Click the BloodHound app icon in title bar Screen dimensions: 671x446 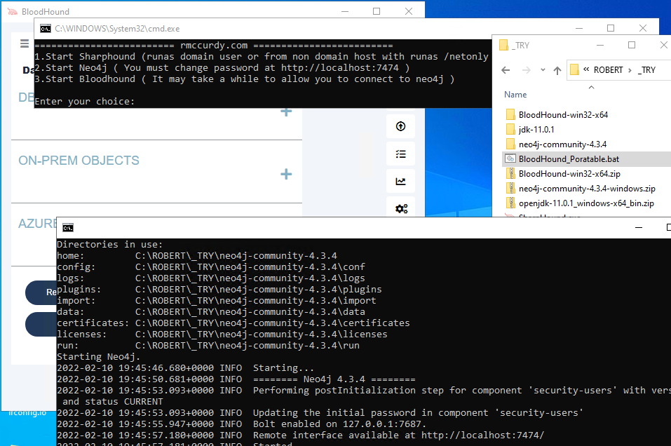coord(12,11)
